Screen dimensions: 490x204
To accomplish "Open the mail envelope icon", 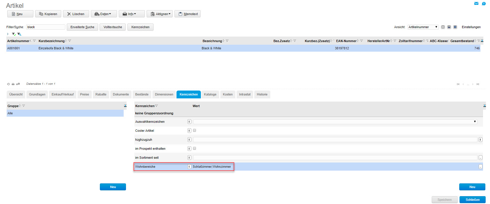I will click(x=476, y=3).
